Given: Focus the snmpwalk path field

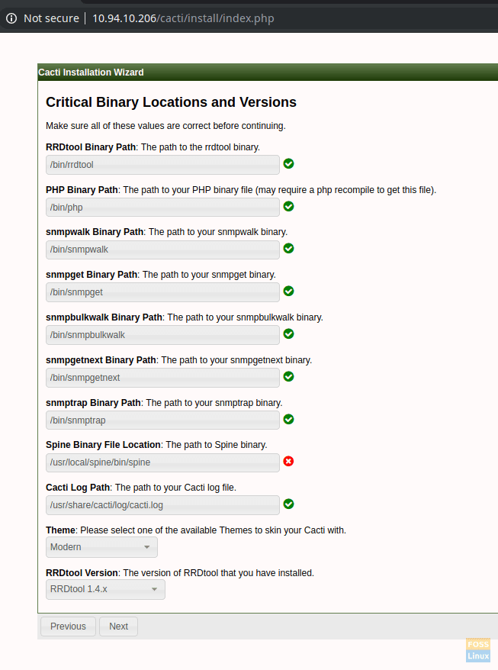Looking at the screenshot, I should tap(162, 250).
